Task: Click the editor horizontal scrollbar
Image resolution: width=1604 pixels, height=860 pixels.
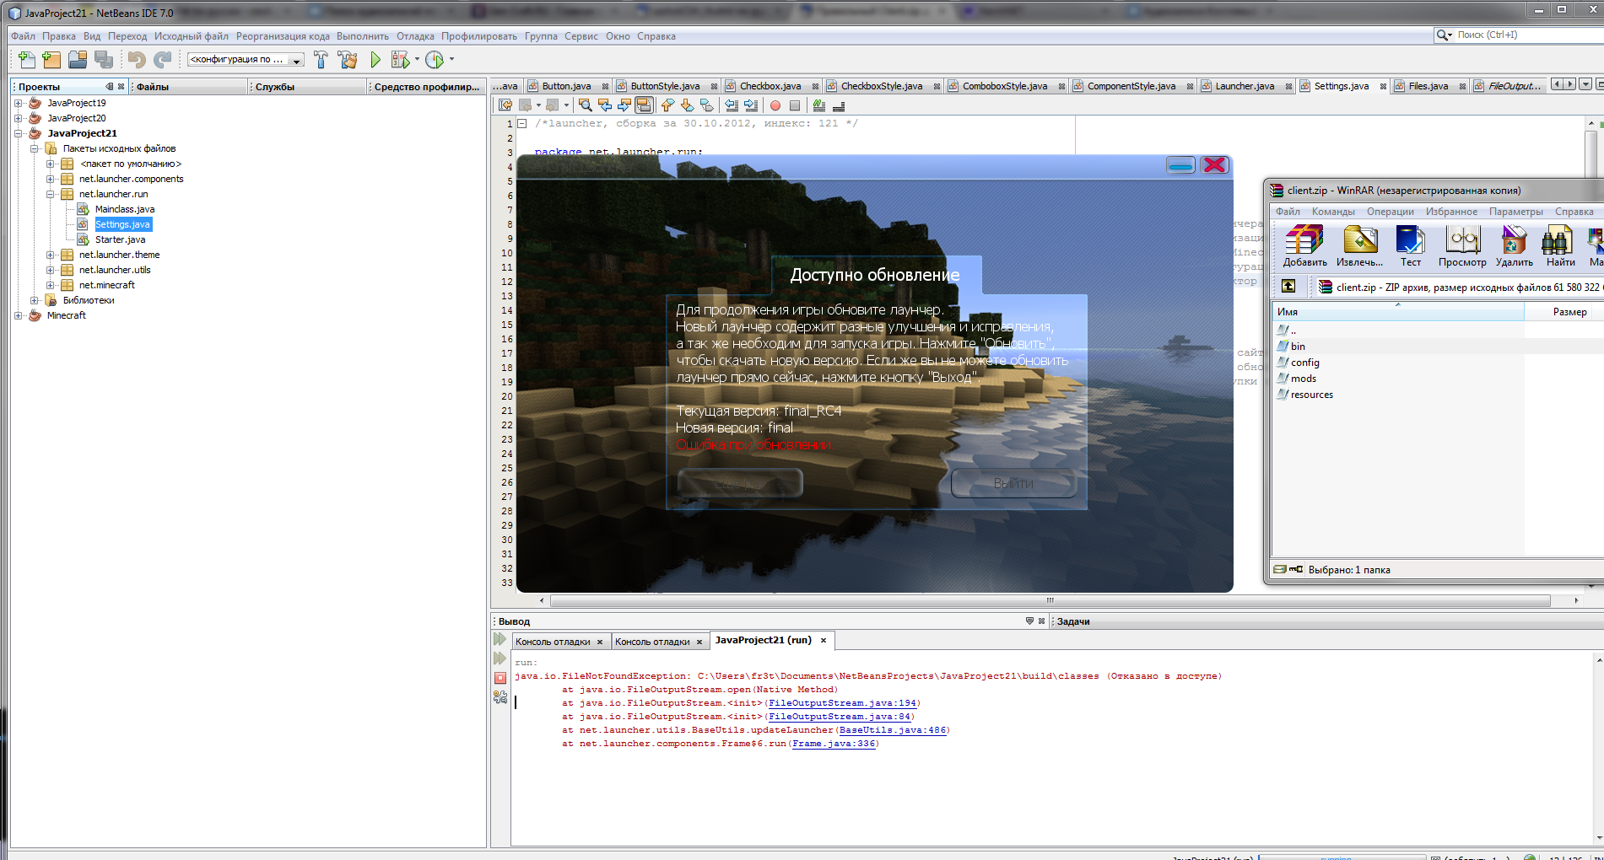Action: (x=1050, y=600)
